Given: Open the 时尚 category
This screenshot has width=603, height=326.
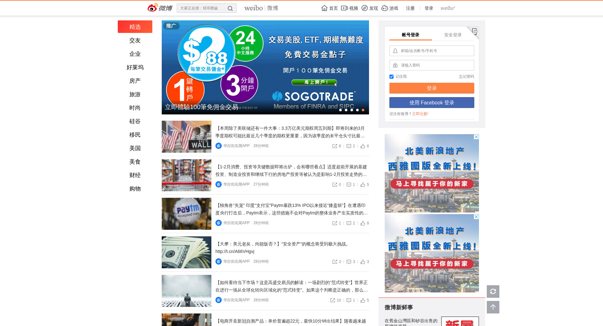Looking at the screenshot, I should point(135,108).
